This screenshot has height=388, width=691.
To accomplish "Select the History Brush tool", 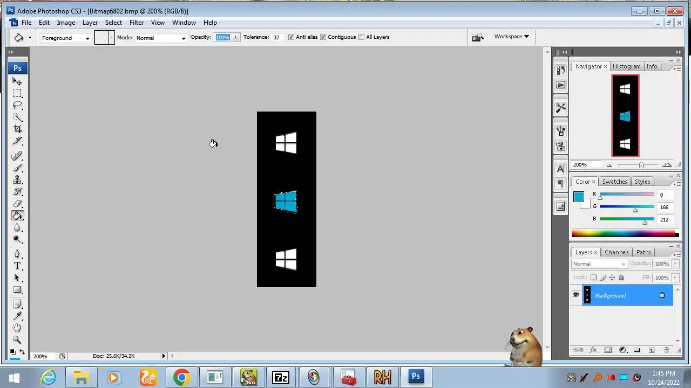I will (17, 192).
